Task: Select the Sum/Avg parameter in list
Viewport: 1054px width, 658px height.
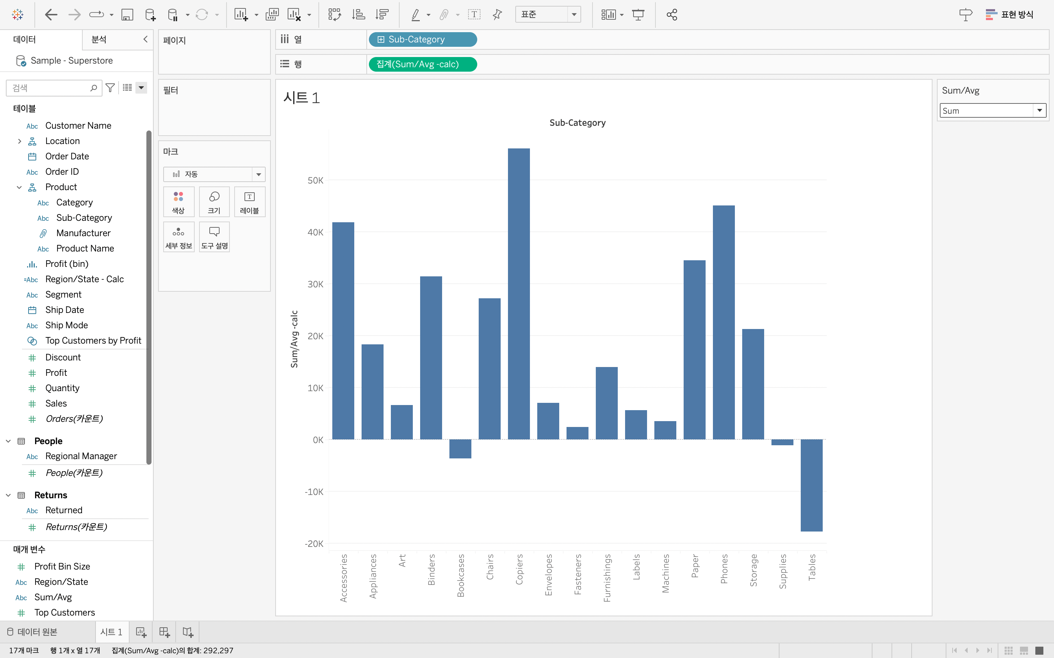Action: (x=53, y=598)
